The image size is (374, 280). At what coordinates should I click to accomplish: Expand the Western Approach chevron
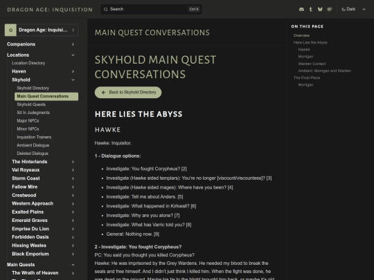(x=73, y=203)
